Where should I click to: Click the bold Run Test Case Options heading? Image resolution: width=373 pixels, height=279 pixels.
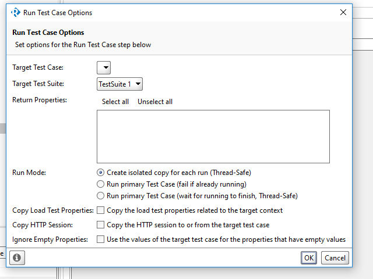tap(48, 33)
